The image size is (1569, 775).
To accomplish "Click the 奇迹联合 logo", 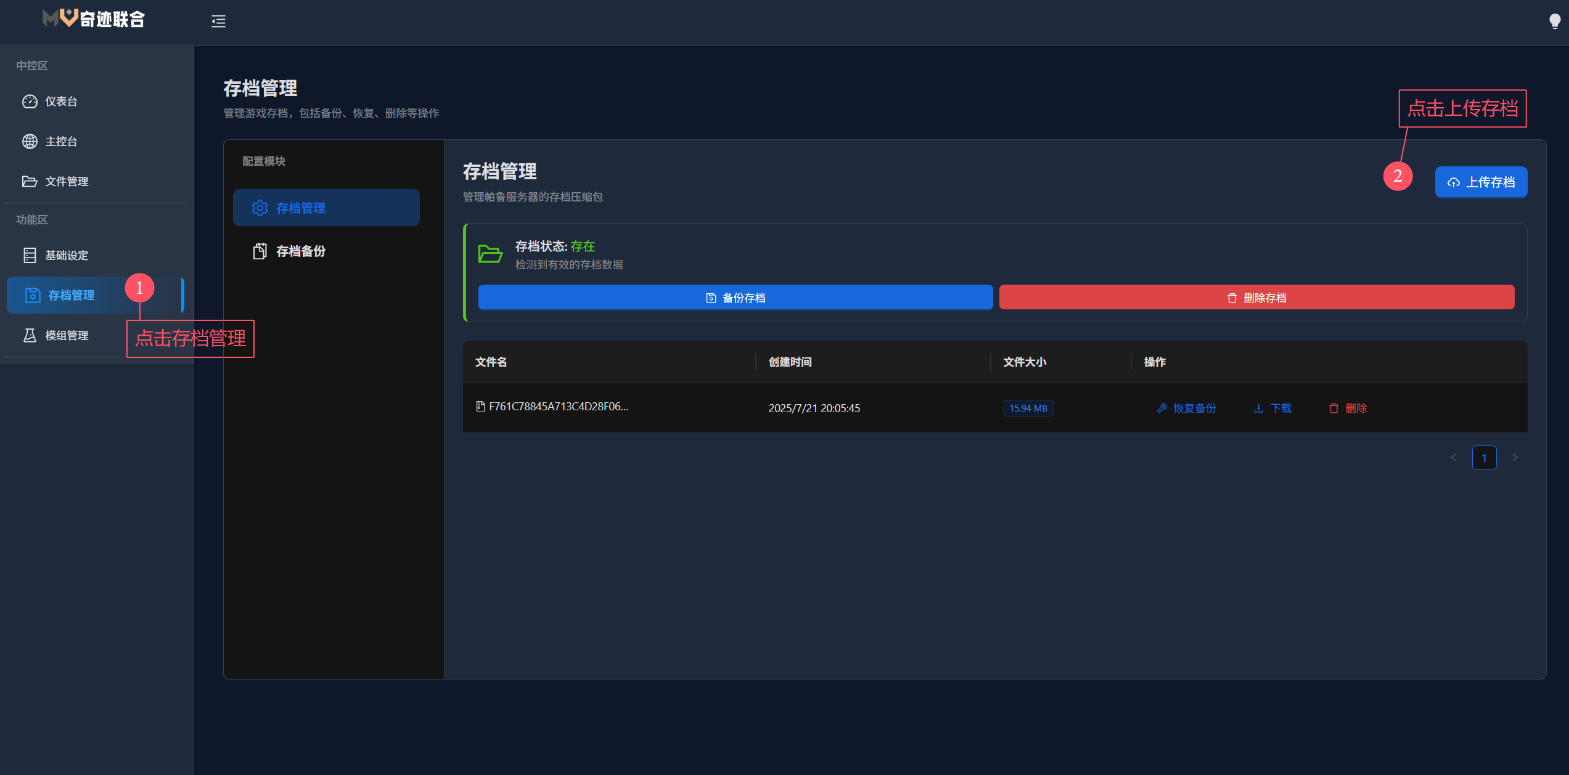I will coord(94,19).
